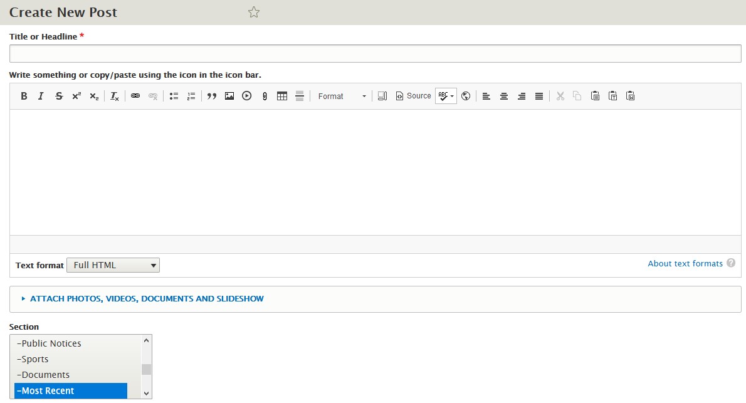Star this page as a favorite
Screen dimensions: 746x403
click(x=254, y=13)
